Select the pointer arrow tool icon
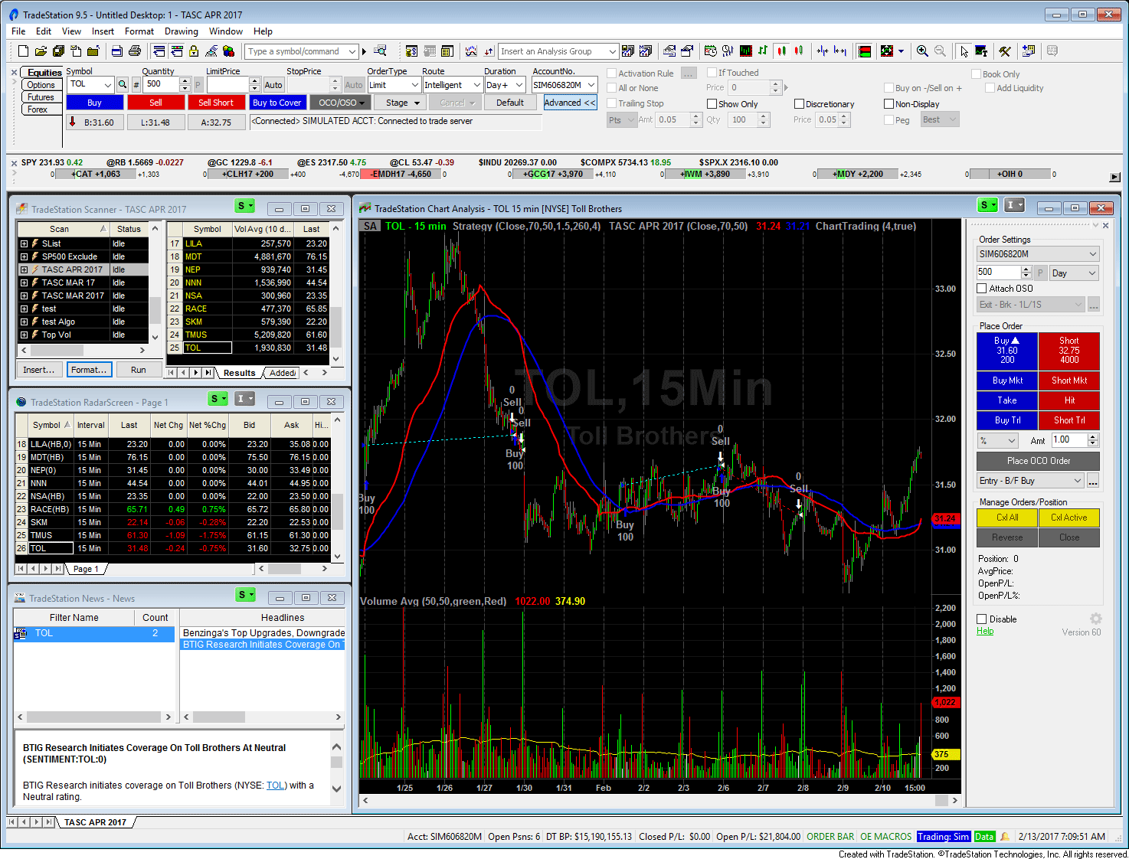Screen dimensions: 1129x859 (x=964, y=51)
